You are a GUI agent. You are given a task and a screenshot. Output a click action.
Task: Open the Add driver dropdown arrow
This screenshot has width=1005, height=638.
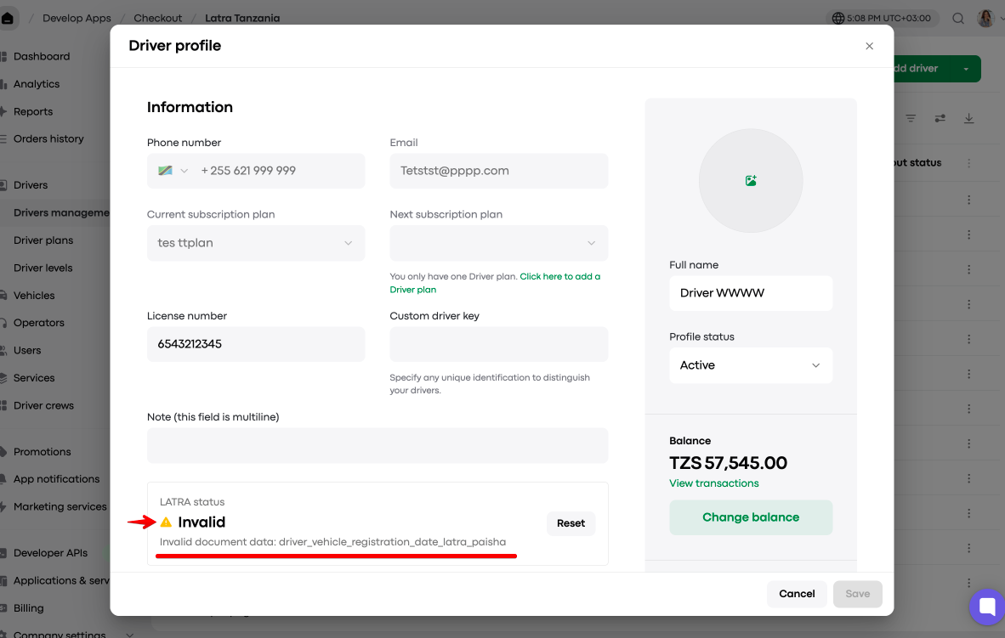tap(966, 69)
